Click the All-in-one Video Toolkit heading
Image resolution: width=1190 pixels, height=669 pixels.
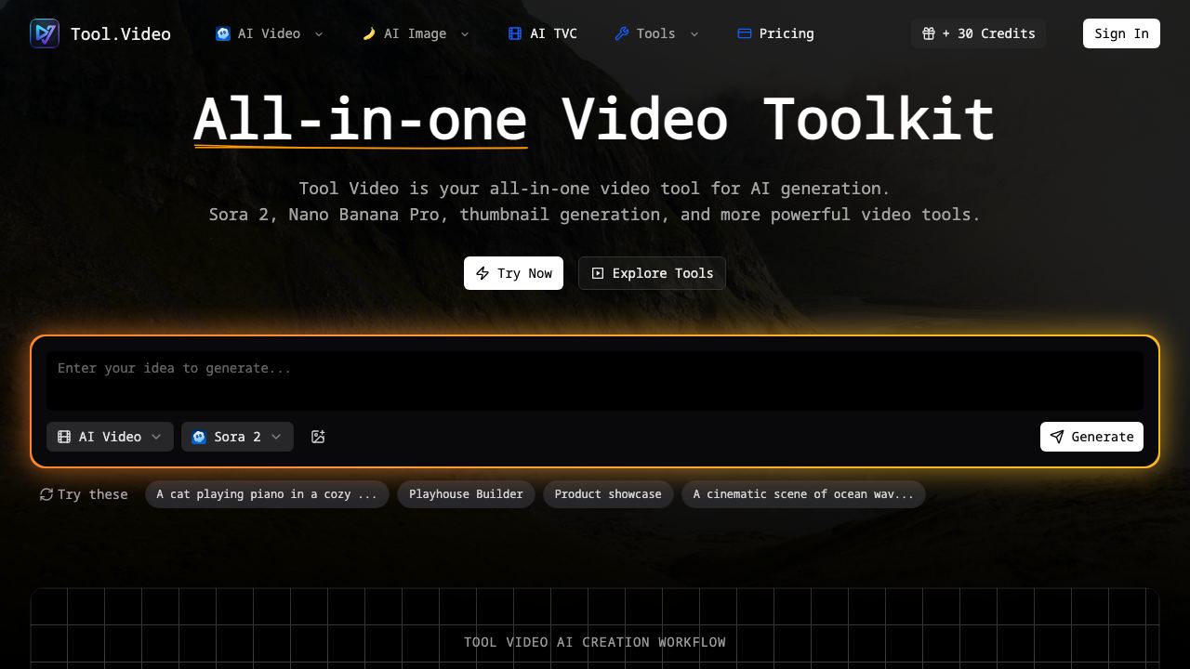pos(595,119)
